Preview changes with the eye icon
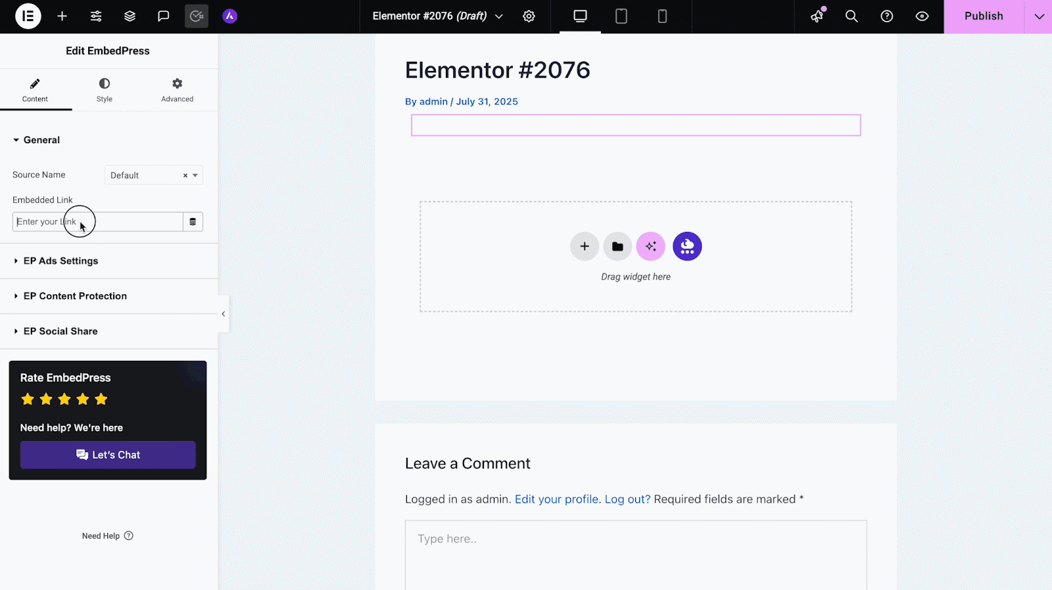 (922, 16)
